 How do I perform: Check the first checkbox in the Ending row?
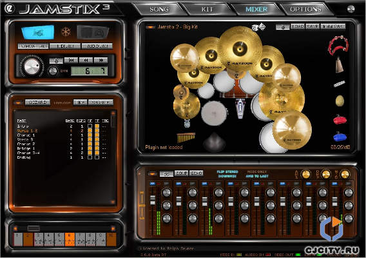[90, 157]
